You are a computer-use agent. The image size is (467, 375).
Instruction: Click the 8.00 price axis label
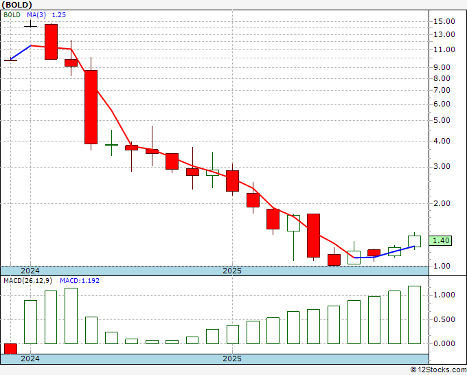(442, 78)
